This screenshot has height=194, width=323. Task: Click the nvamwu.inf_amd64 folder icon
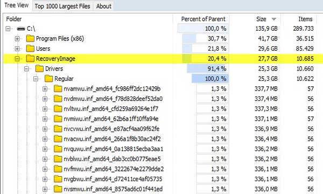coord(58,89)
